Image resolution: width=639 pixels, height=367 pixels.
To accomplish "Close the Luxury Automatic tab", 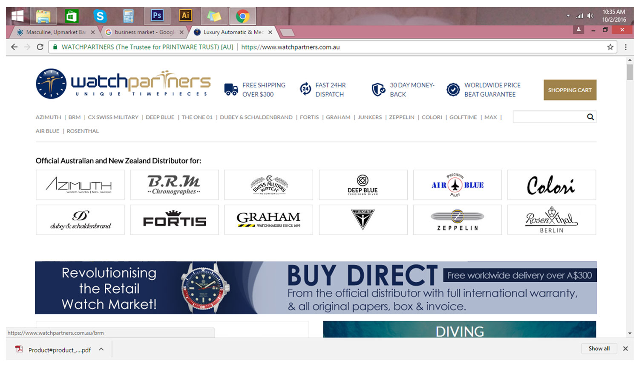I will tap(270, 32).
